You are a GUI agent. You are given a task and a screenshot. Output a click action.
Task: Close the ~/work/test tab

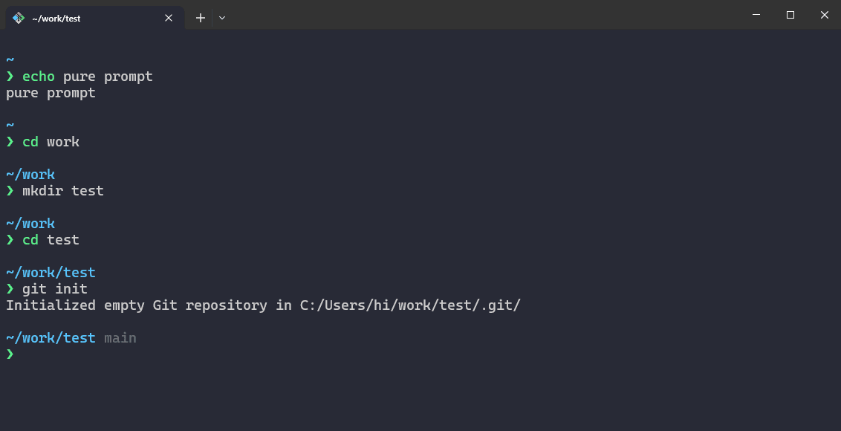pyautogui.click(x=169, y=18)
